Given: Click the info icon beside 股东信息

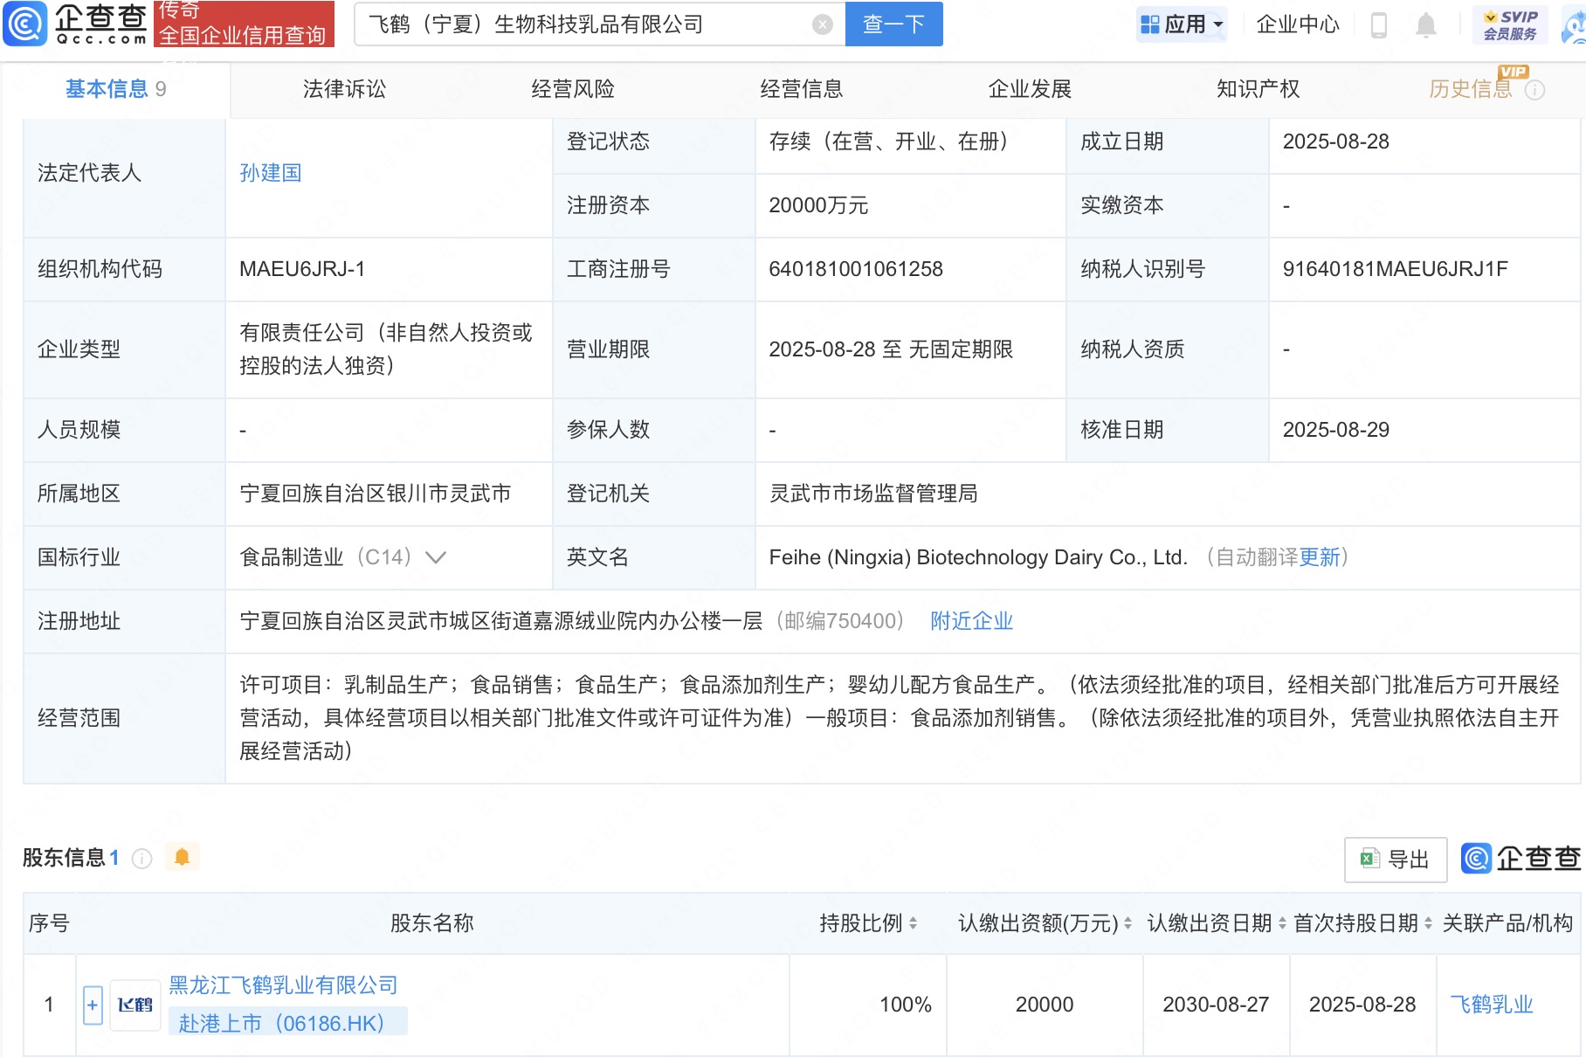Looking at the screenshot, I should tap(142, 859).
